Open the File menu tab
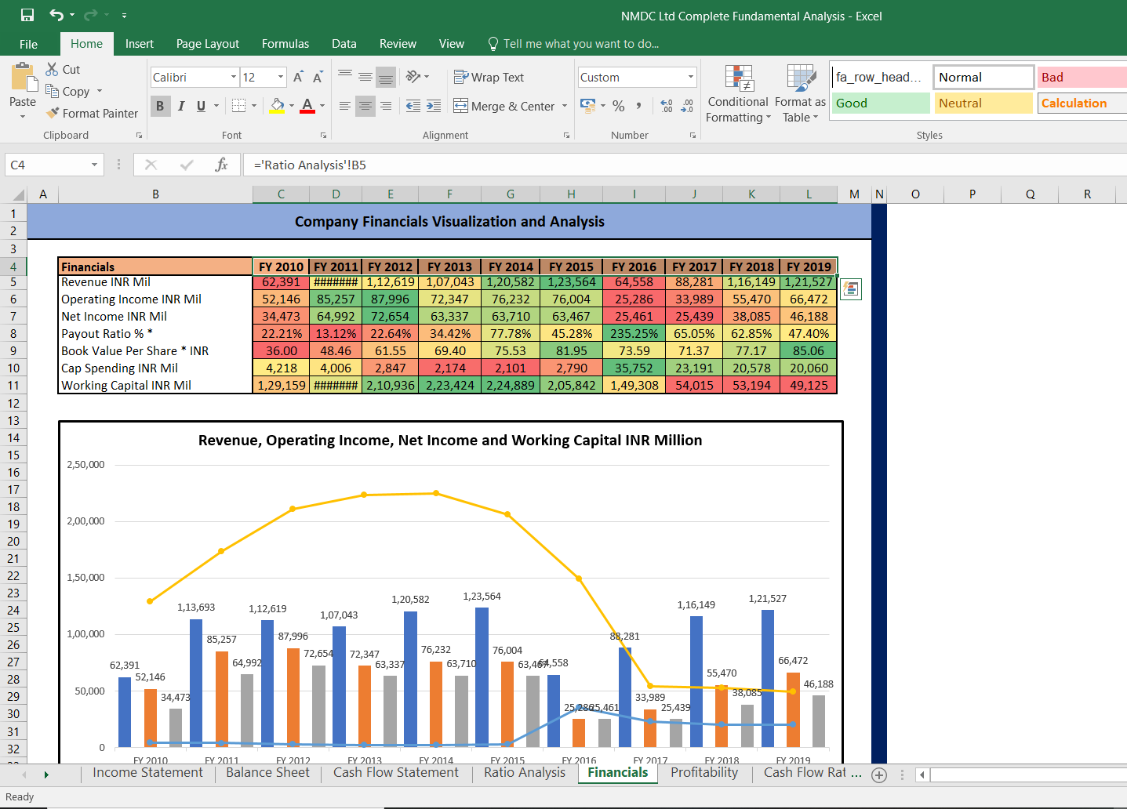The width and height of the screenshot is (1127, 809). tap(28, 44)
